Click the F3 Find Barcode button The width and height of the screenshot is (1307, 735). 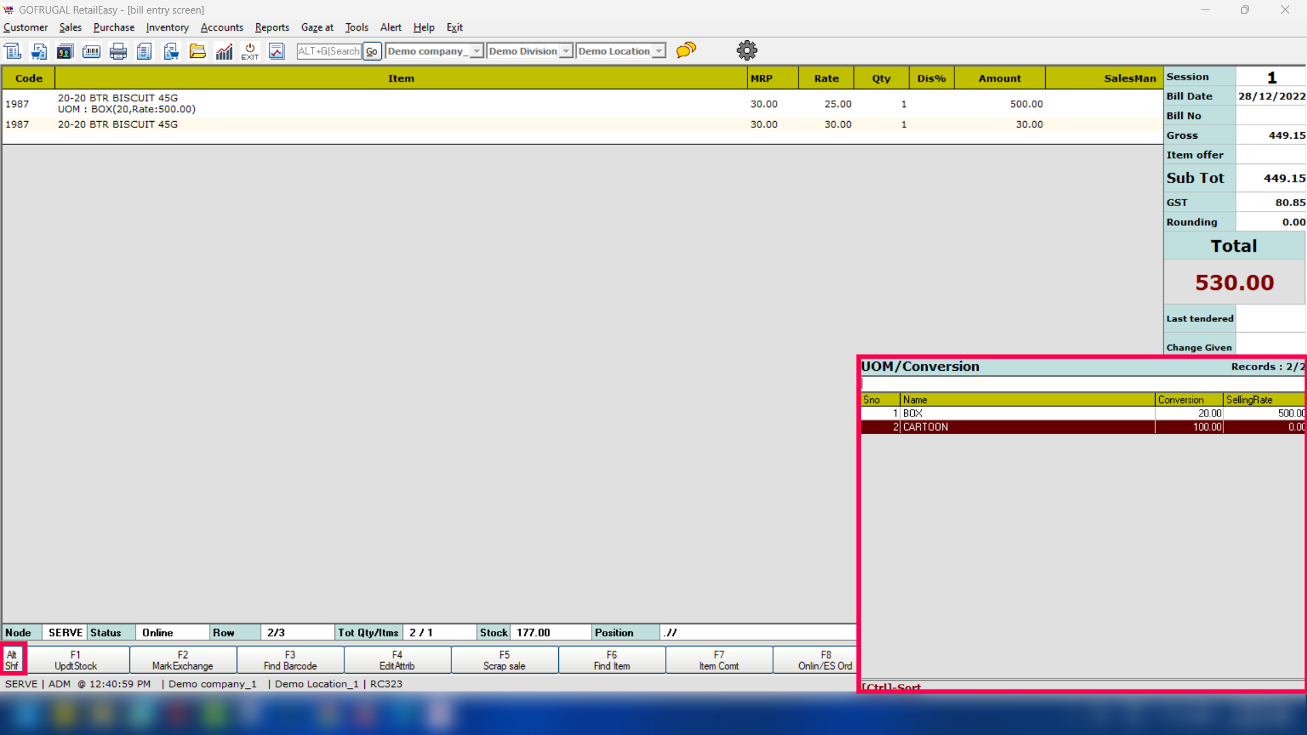point(290,660)
